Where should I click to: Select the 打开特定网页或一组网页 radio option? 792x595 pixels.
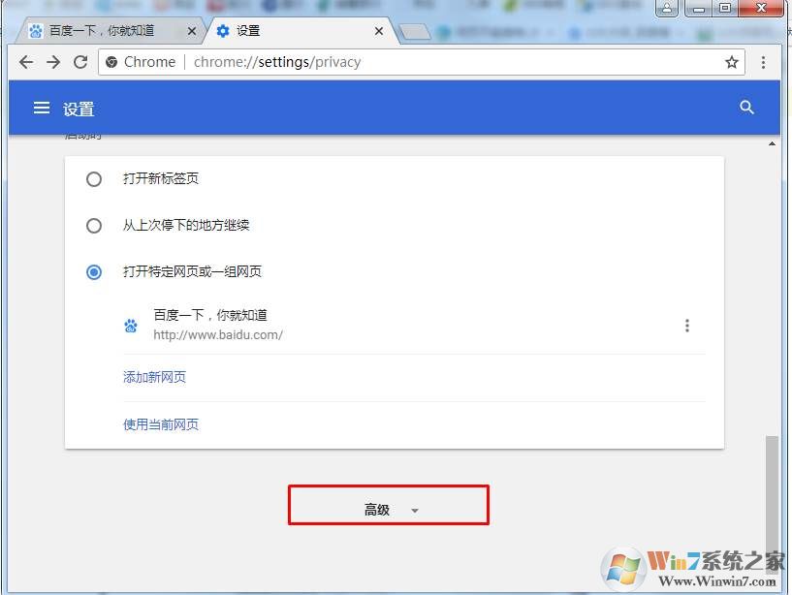point(94,272)
